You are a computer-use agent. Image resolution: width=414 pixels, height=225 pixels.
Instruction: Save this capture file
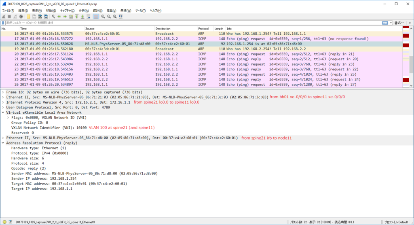(x=34, y=17)
